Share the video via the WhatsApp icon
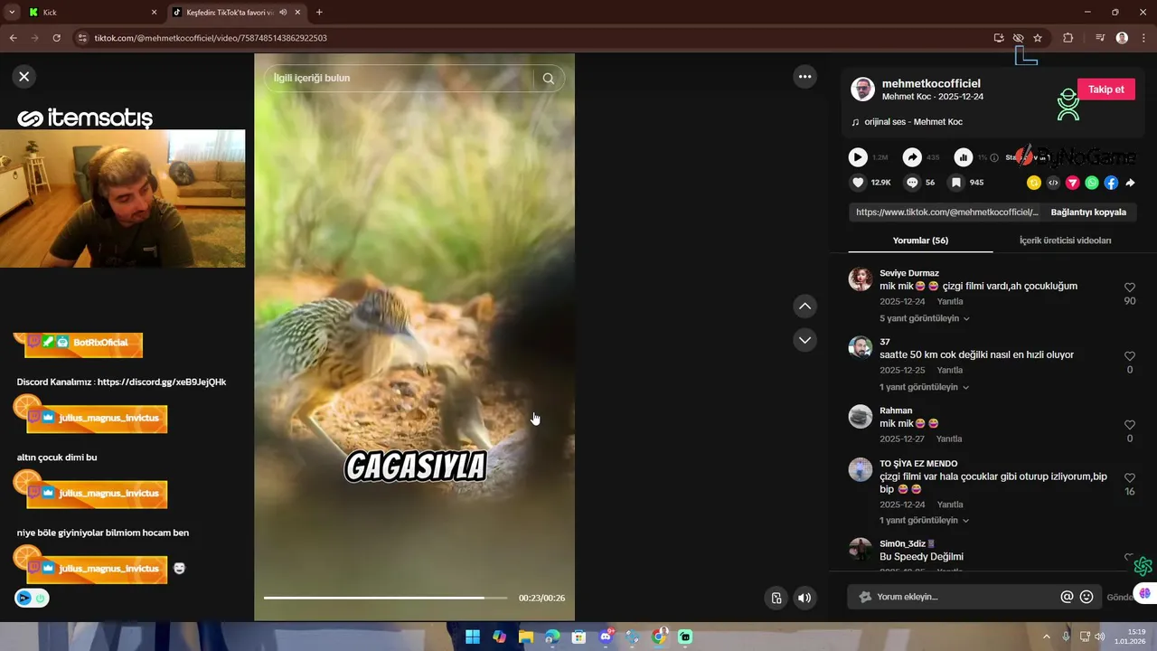 tap(1092, 183)
